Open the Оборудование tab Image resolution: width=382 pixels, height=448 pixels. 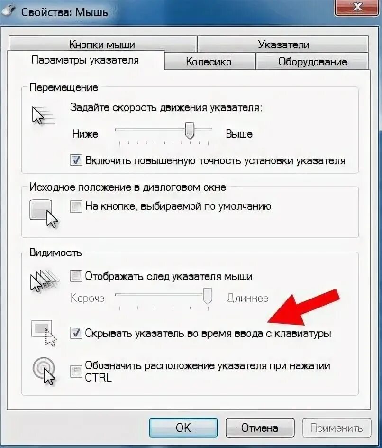click(312, 61)
